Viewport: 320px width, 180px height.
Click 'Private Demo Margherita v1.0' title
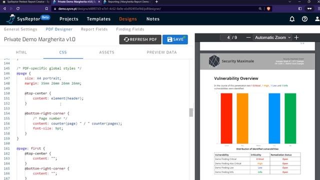[x=39, y=39]
